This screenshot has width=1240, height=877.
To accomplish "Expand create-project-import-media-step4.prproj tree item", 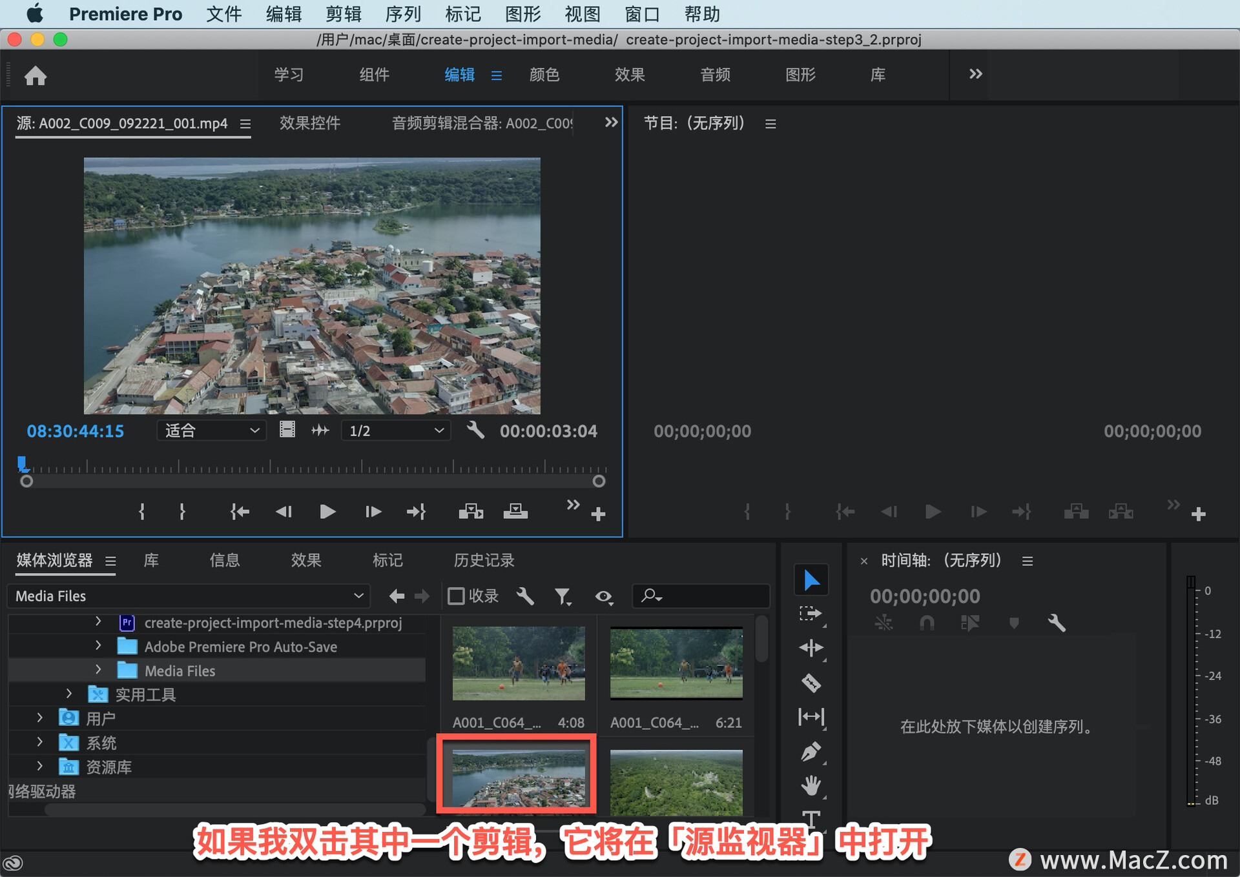I will 98,621.
